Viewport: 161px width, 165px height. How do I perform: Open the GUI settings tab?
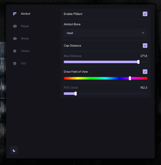pyautogui.click(x=23, y=63)
